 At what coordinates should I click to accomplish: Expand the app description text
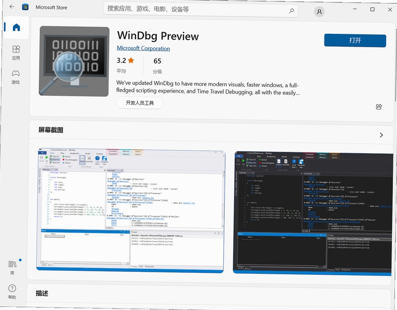tap(207, 88)
